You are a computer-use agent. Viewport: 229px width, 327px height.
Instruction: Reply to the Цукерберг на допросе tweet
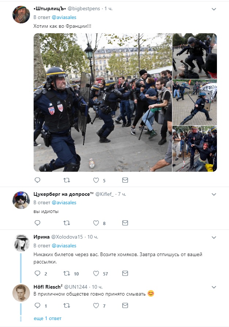pos(37,223)
